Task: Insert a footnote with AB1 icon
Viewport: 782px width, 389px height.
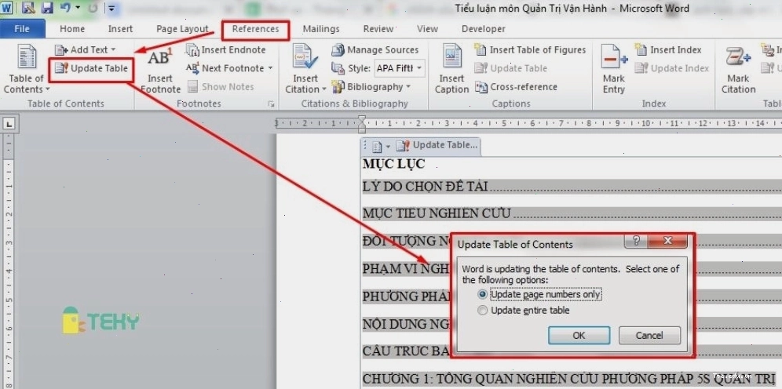Action: pyautogui.click(x=160, y=69)
